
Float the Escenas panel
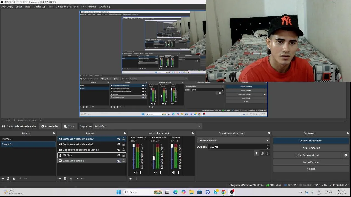click(54, 134)
